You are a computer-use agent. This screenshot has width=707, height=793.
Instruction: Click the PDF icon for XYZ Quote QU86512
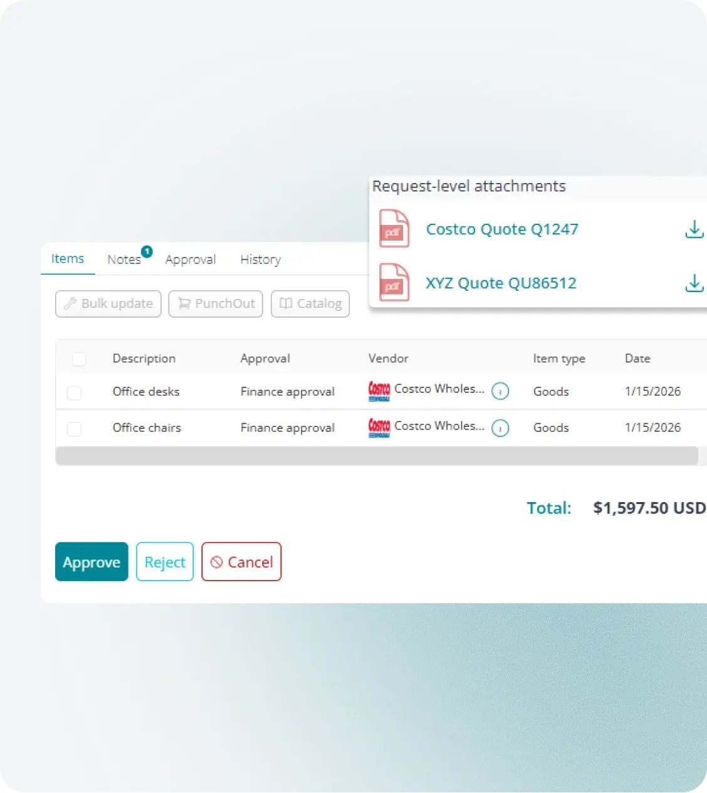point(394,283)
